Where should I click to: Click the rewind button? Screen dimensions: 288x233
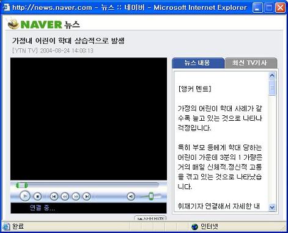tap(65, 196)
